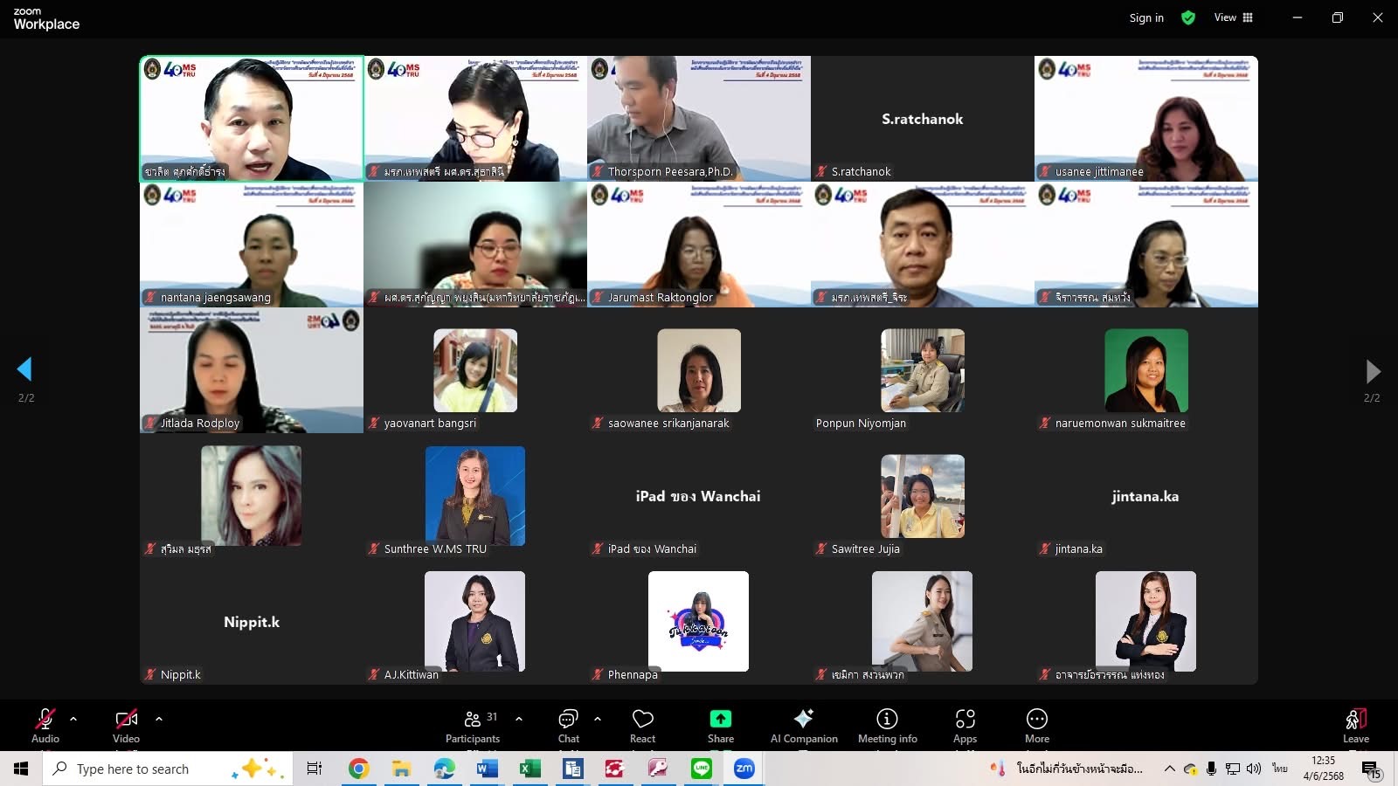The width and height of the screenshot is (1398, 786).
Task: Turn on the camera with Video button
Action: pyautogui.click(x=126, y=725)
